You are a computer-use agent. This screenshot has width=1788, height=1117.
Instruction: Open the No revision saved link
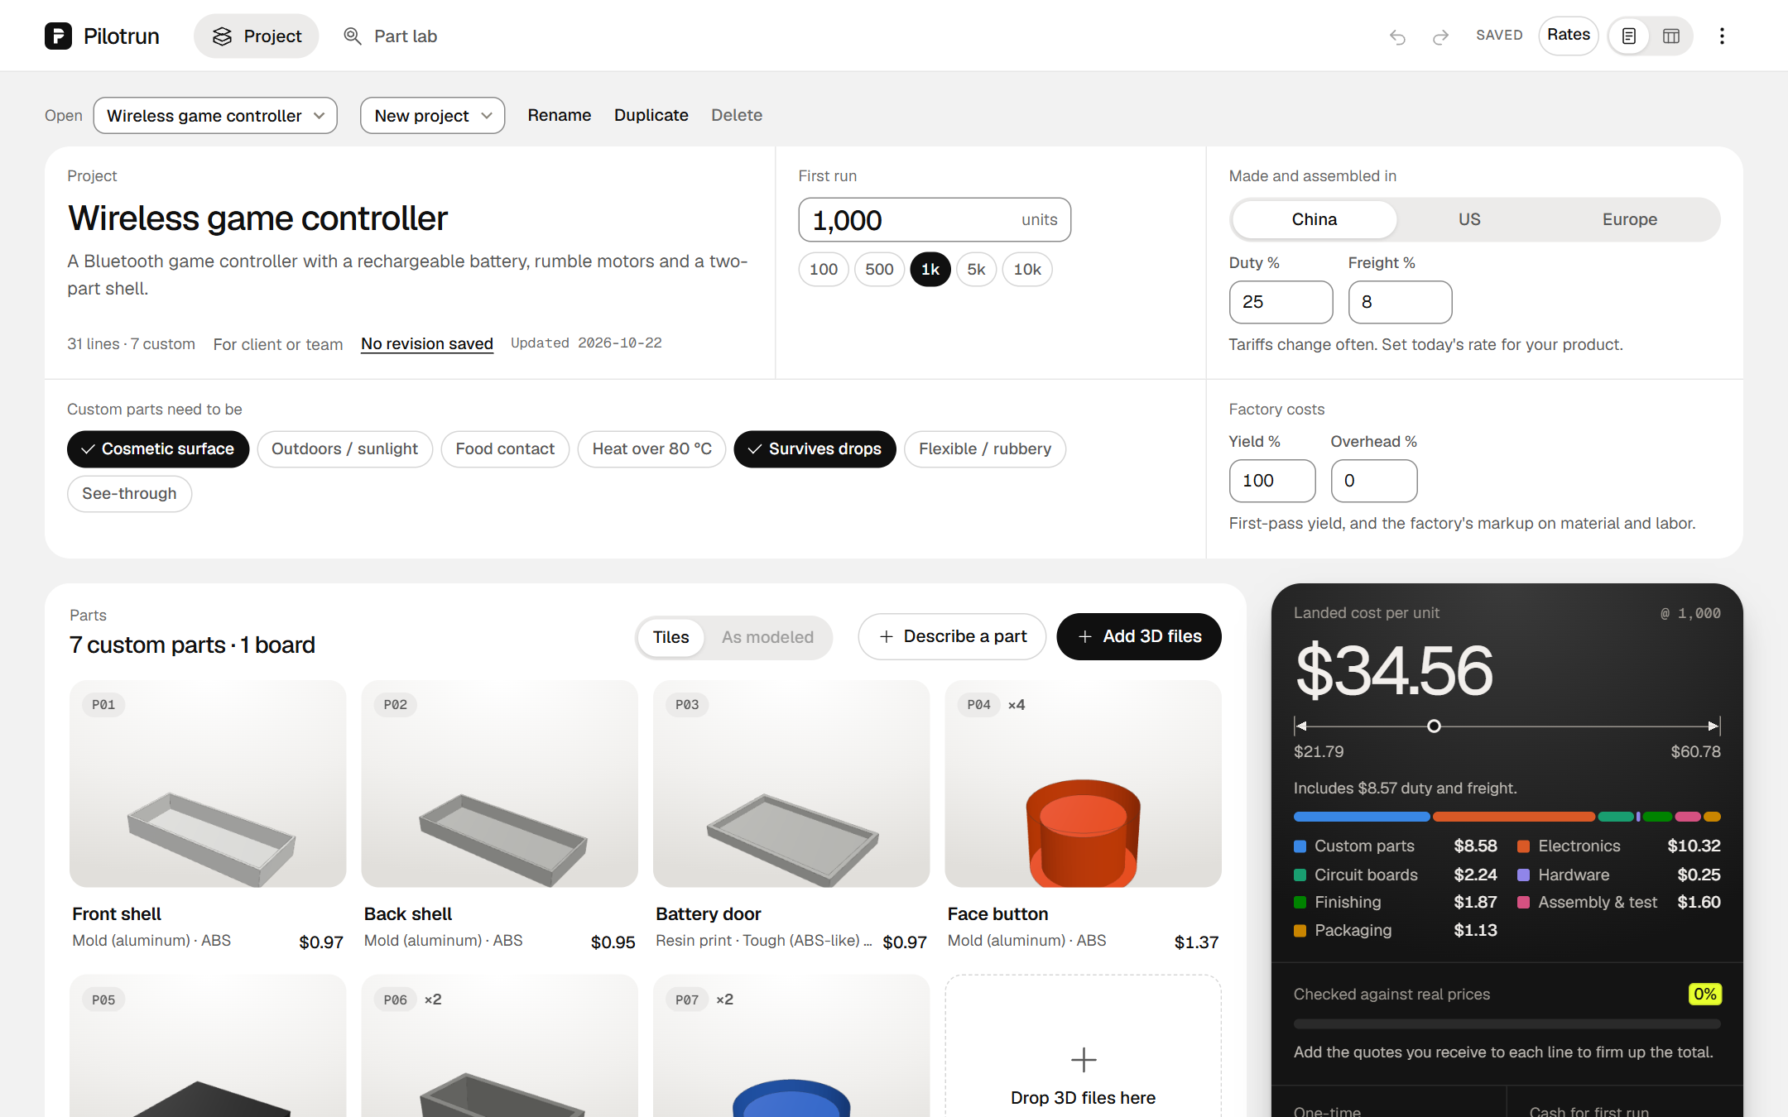pos(427,343)
